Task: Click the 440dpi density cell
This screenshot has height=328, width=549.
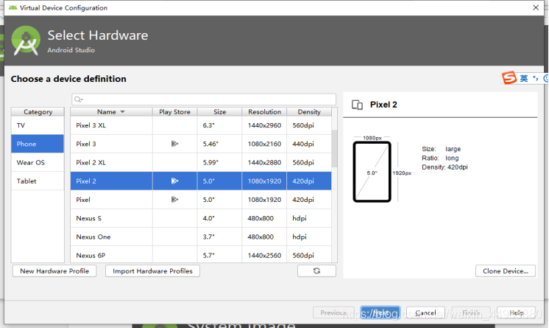Action: [x=309, y=144]
